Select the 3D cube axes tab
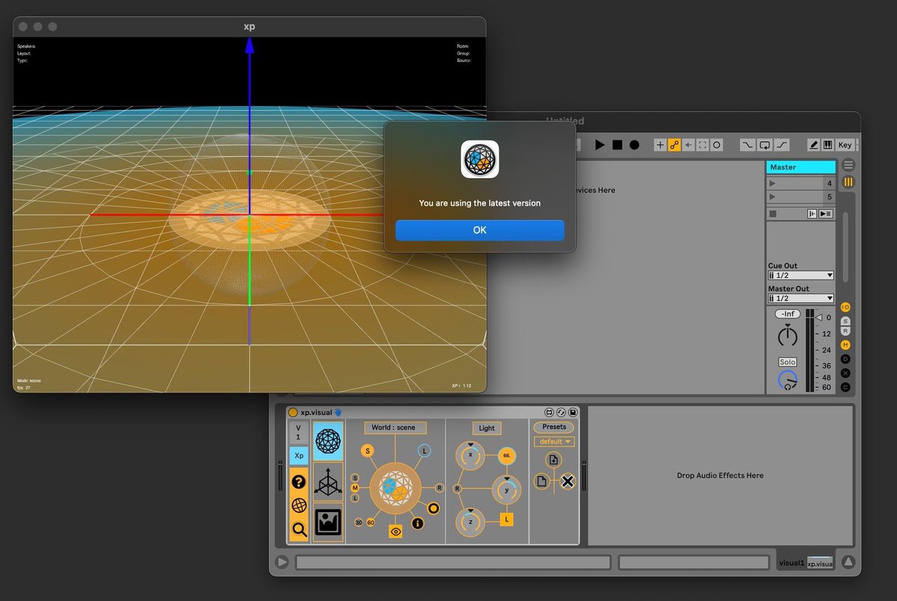The height and width of the screenshot is (601, 897). pyautogui.click(x=328, y=482)
